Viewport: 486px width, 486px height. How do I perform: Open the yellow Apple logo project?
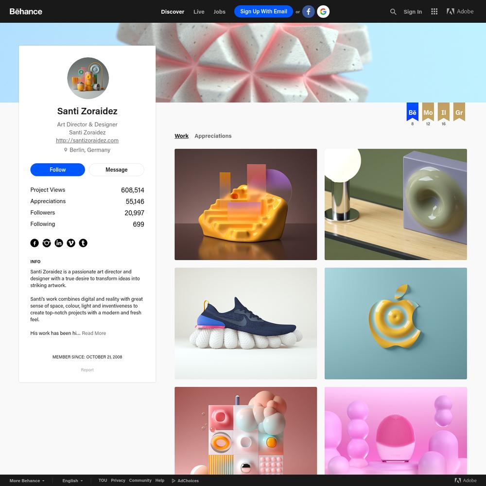(x=396, y=323)
